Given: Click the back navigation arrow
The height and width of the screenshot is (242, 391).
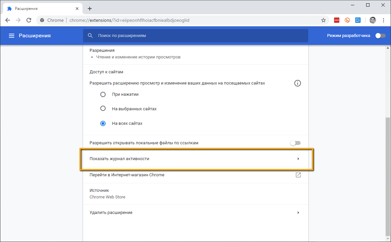Looking at the screenshot, I should tap(8, 20).
